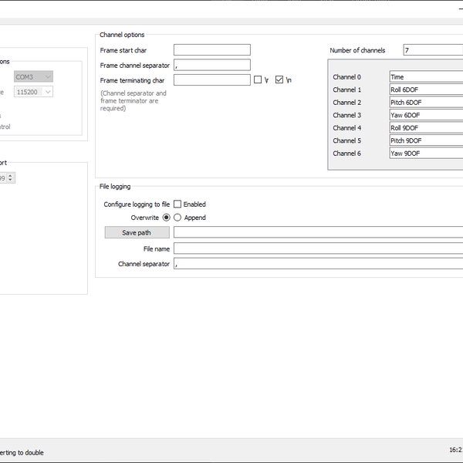Open the COM3 port dropdown

[x=33, y=76]
